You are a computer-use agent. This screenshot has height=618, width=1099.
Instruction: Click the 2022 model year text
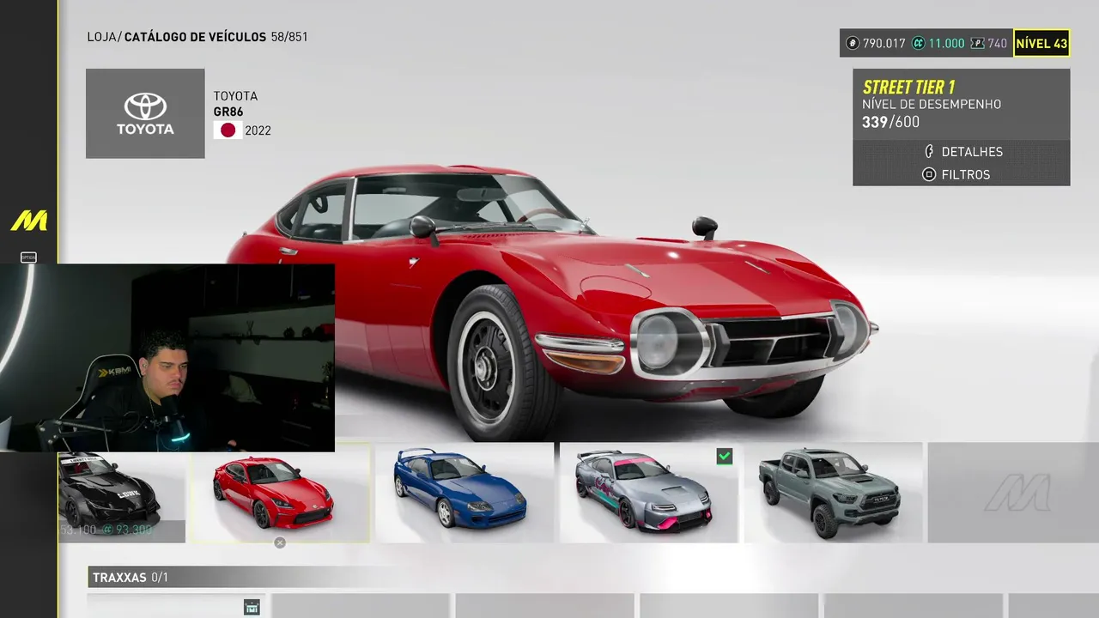[258, 130]
